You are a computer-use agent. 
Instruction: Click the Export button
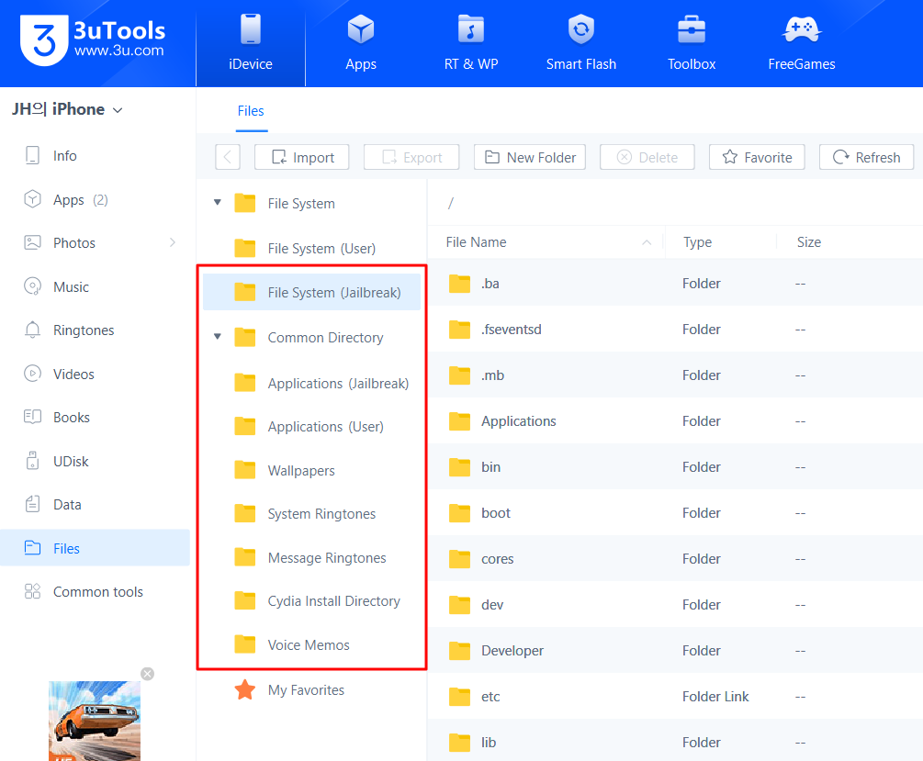(x=411, y=157)
